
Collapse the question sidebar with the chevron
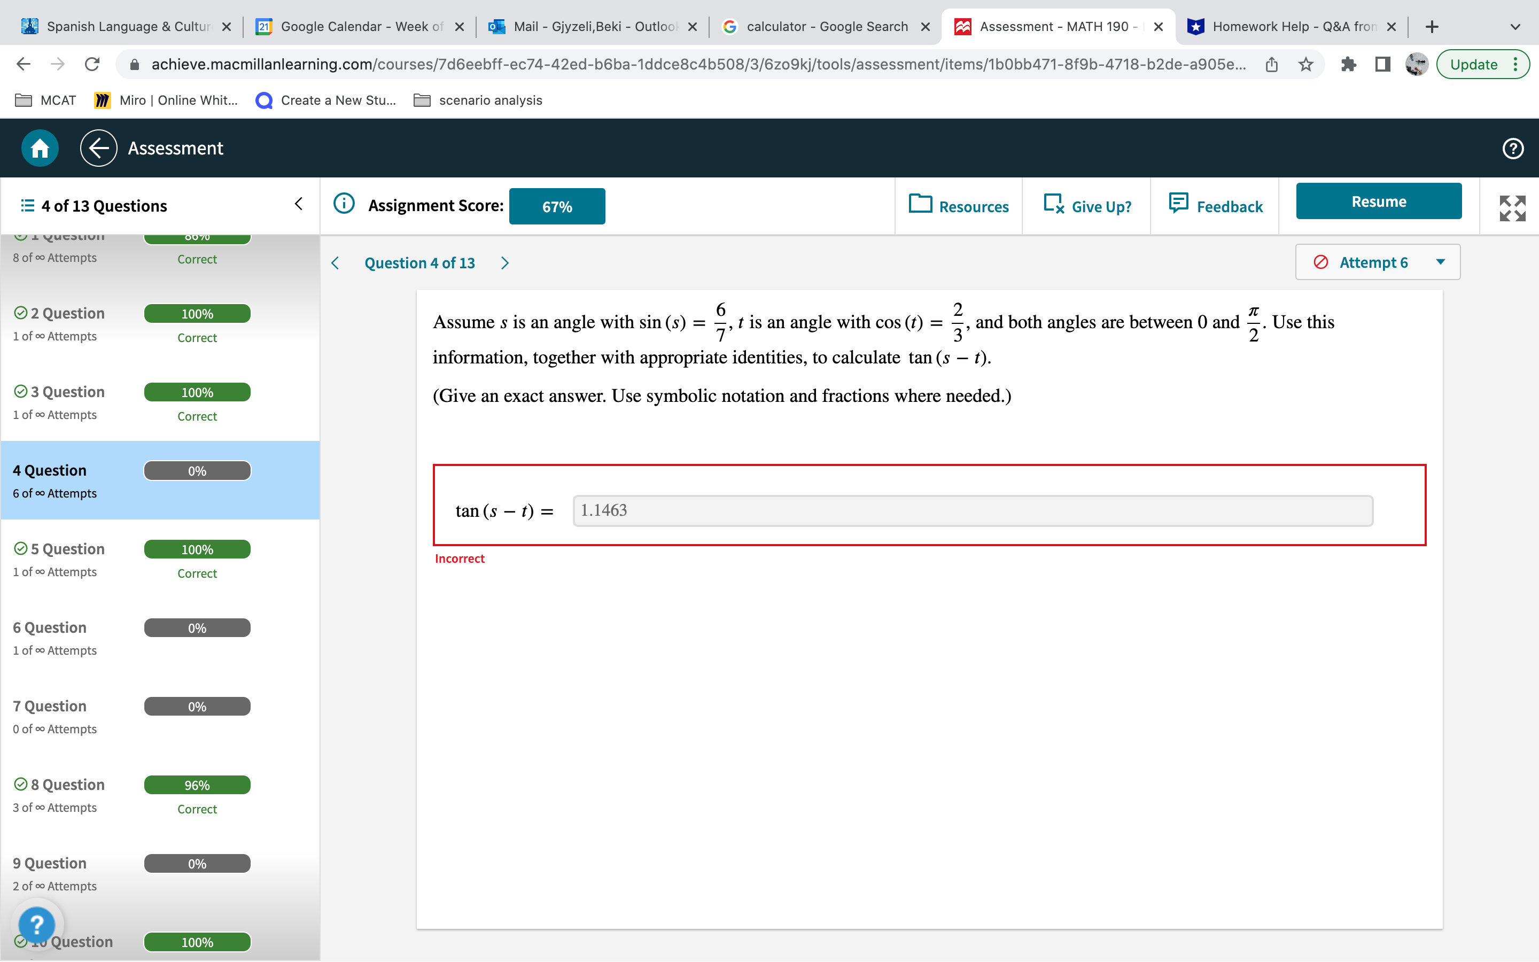[299, 203]
